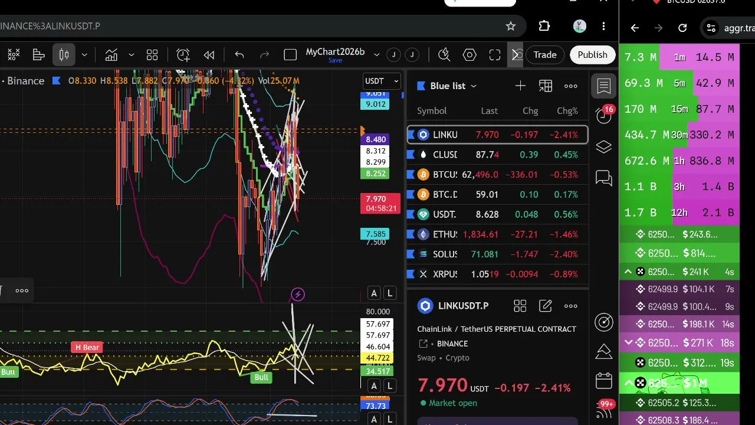Open chart settings hexagon icon

(x=470, y=55)
